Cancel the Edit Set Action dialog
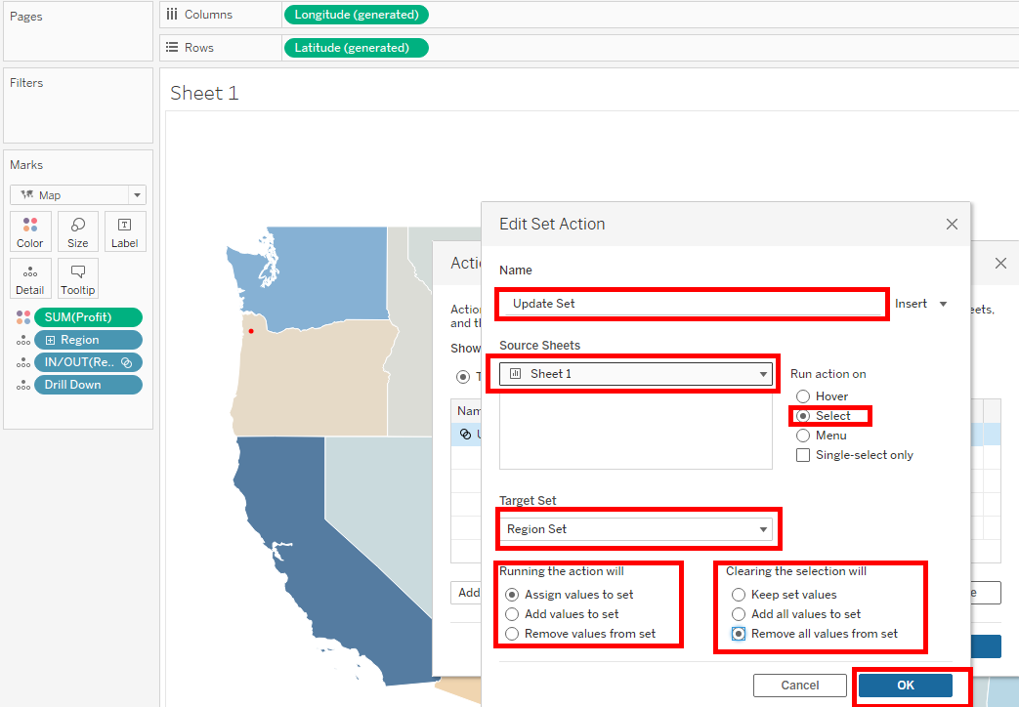This screenshot has height=707, width=1019. pyautogui.click(x=800, y=686)
